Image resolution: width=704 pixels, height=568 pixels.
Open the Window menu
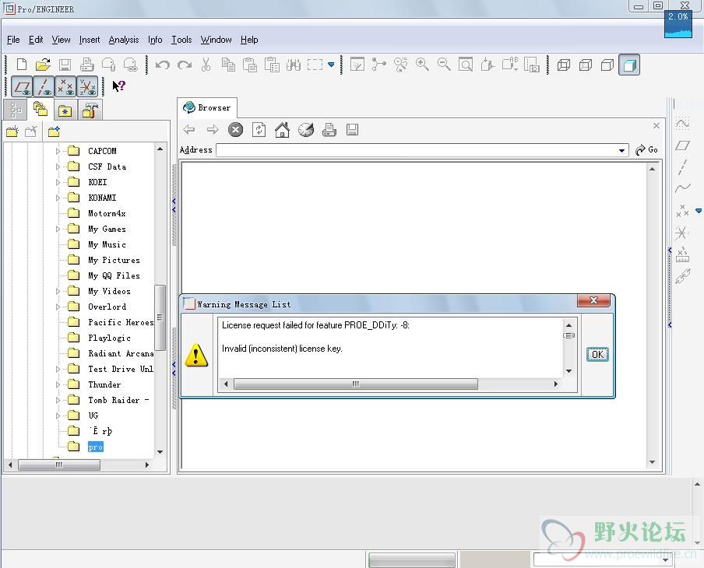[216, 40]
